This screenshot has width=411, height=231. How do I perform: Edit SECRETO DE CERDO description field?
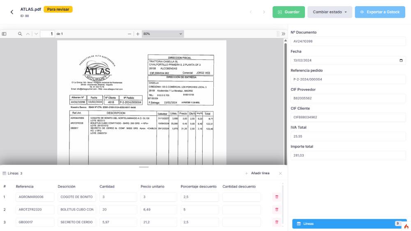(x=77, y=222)
